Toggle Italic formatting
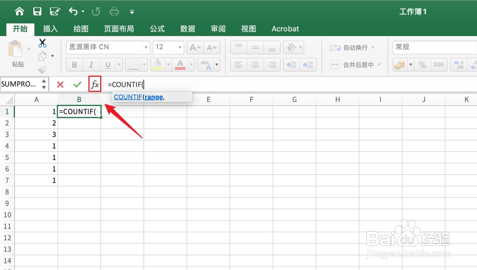The height and width of the screenshot is (270, 477). click(x=91, y=65)
